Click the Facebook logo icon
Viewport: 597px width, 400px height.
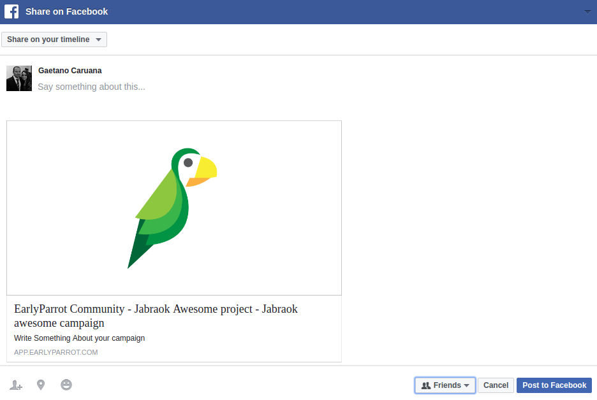point(11,11)
